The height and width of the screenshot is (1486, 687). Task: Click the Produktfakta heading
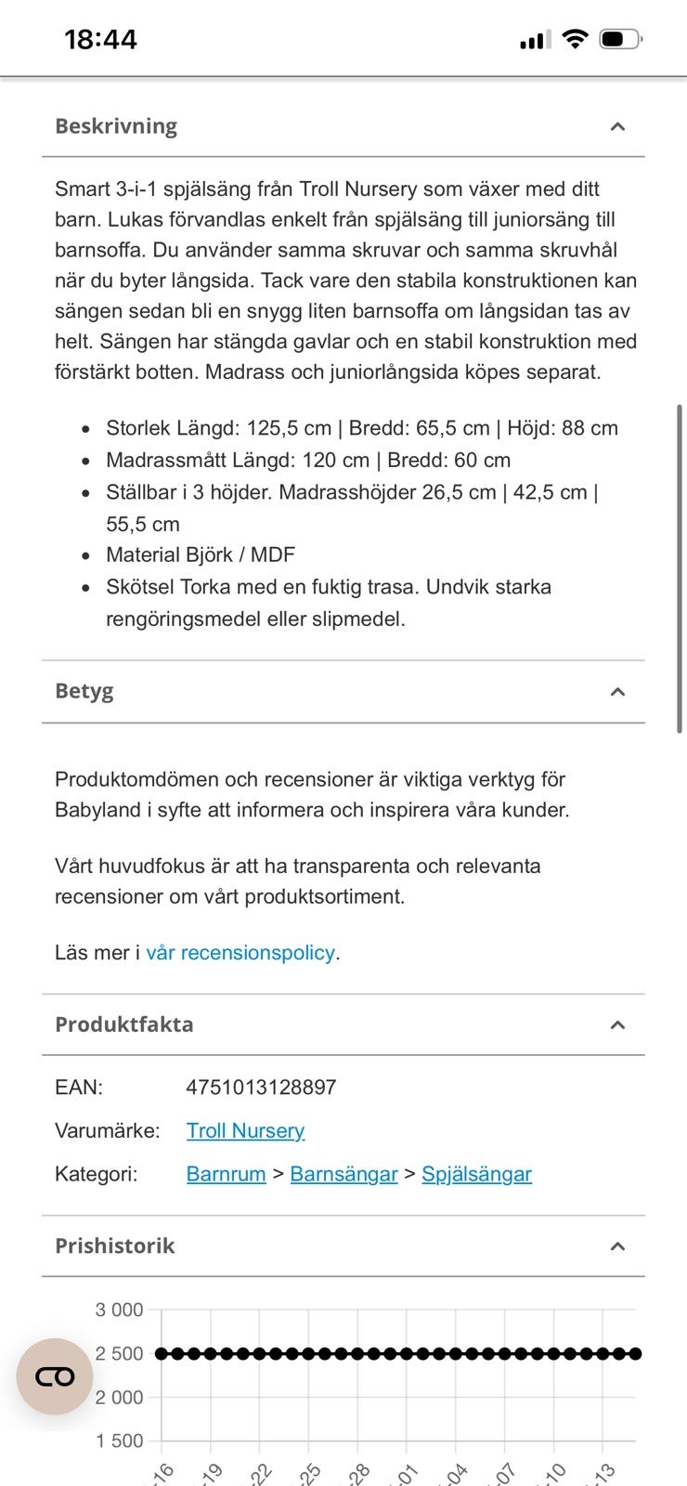124,1024
